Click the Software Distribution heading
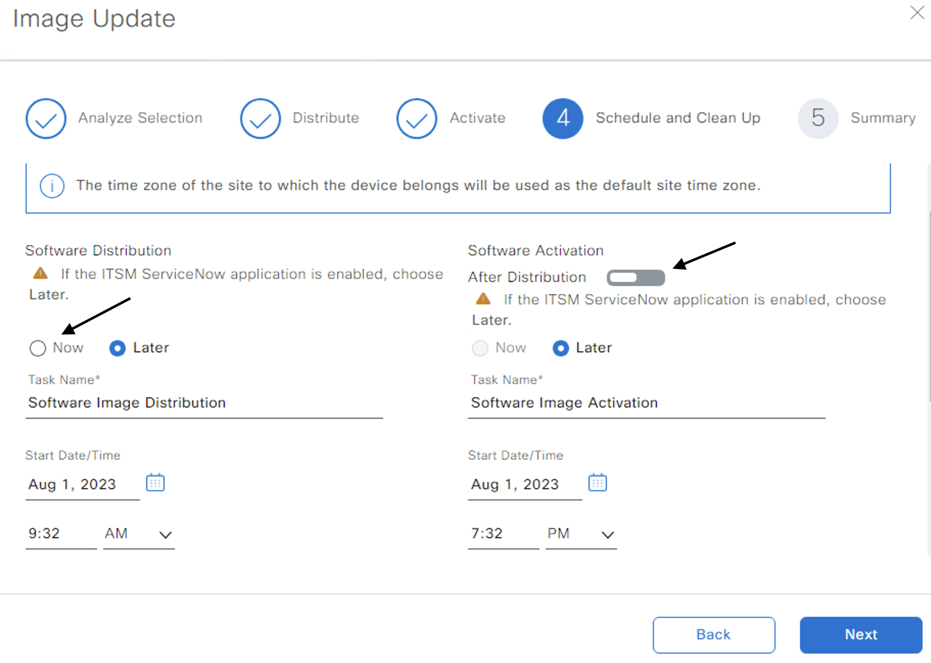The height and width of the screenshot is (663, 931). [x=98, y=251]
